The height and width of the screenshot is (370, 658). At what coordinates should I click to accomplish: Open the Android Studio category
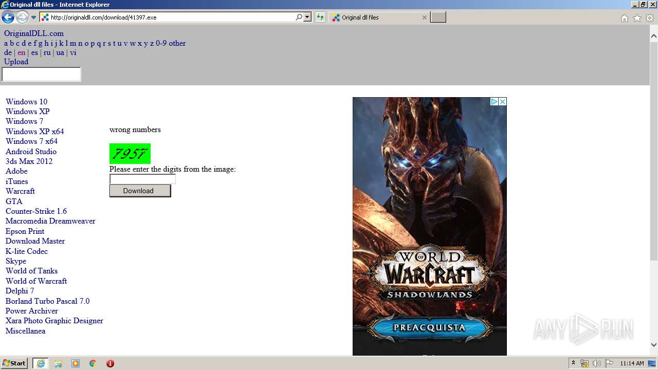pyautogui.click(x=31, y=152)
